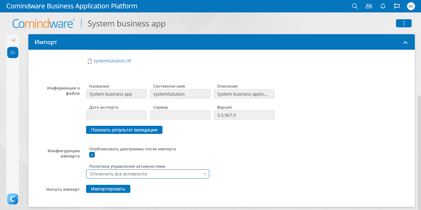Click the Сервер field

point(180,115)
